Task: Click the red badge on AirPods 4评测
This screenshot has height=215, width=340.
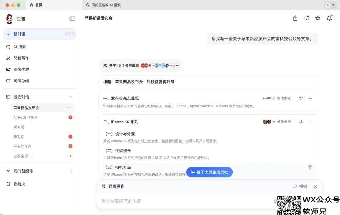Action: pyautogui.click(x=70, y=117)
